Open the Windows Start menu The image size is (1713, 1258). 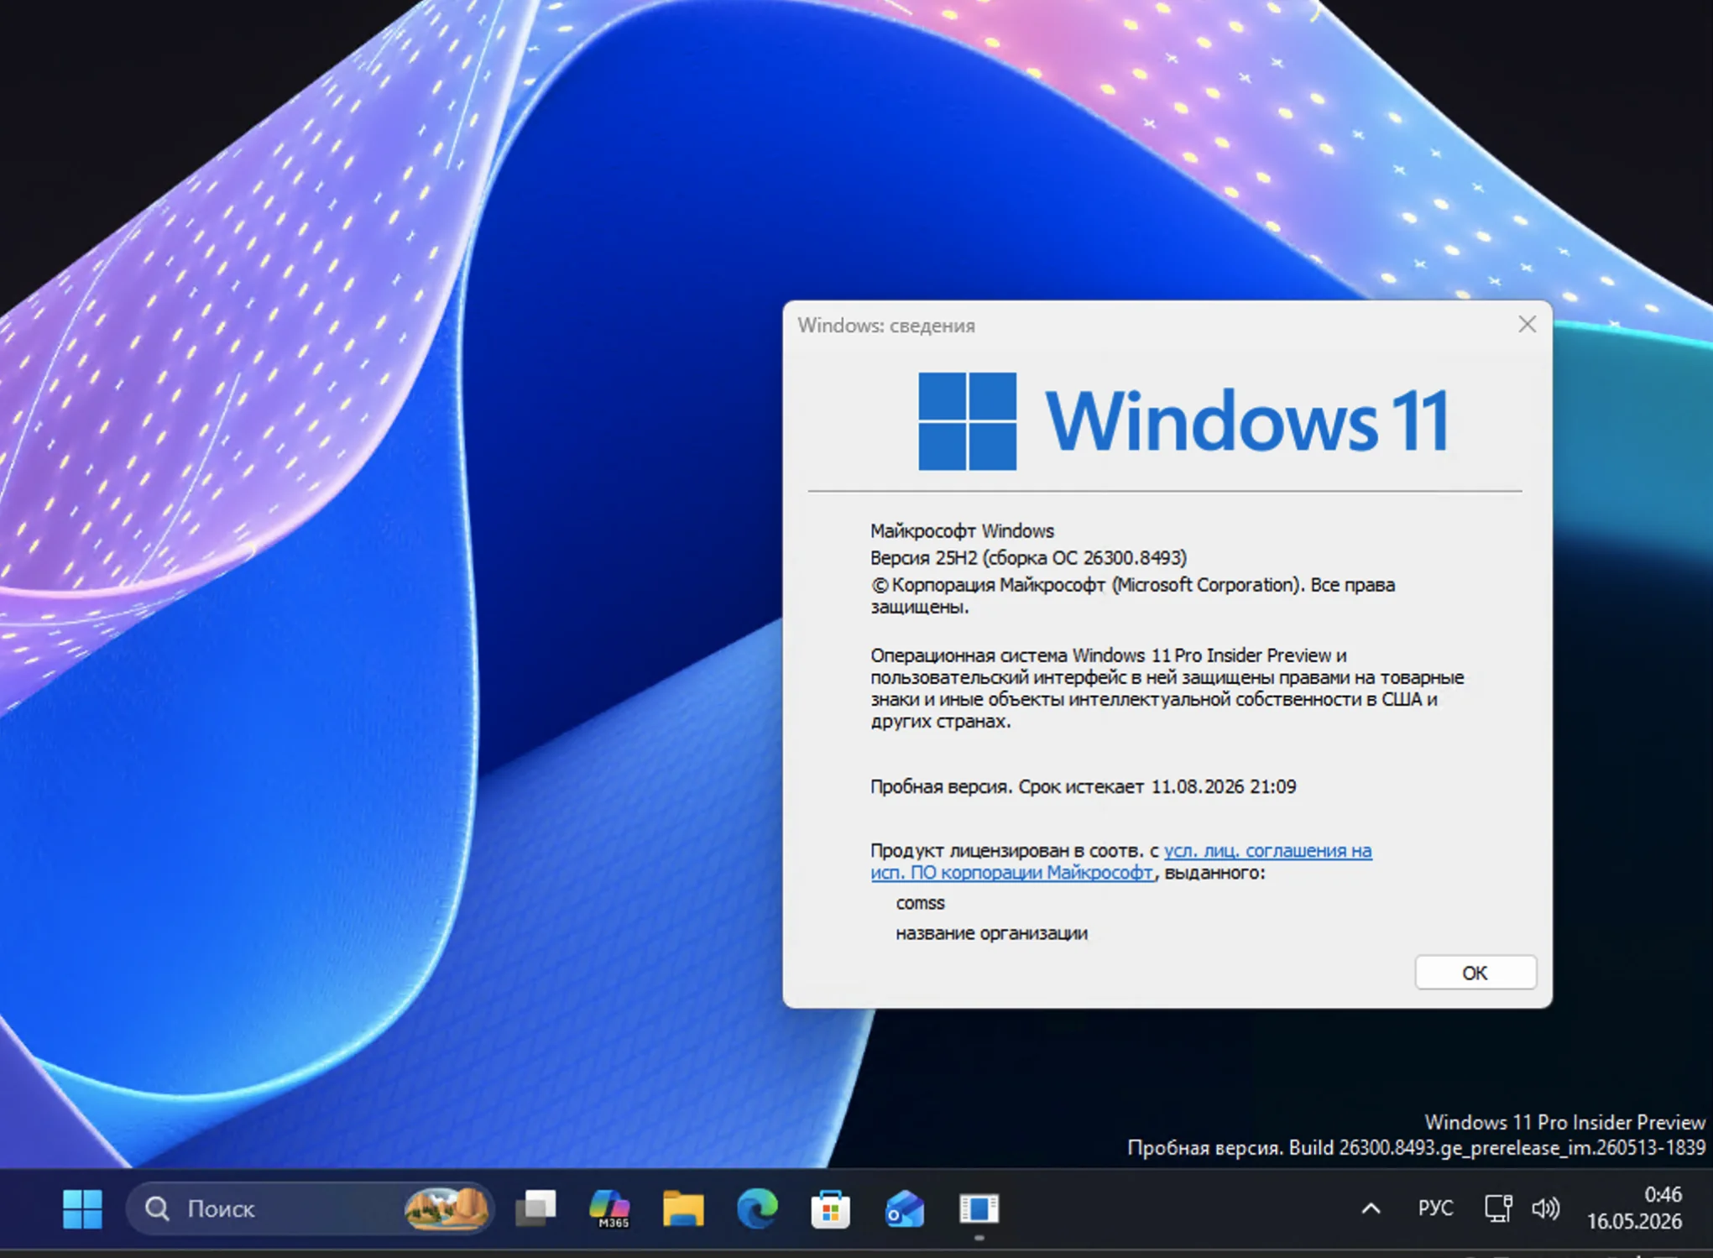coord(82,1208)
